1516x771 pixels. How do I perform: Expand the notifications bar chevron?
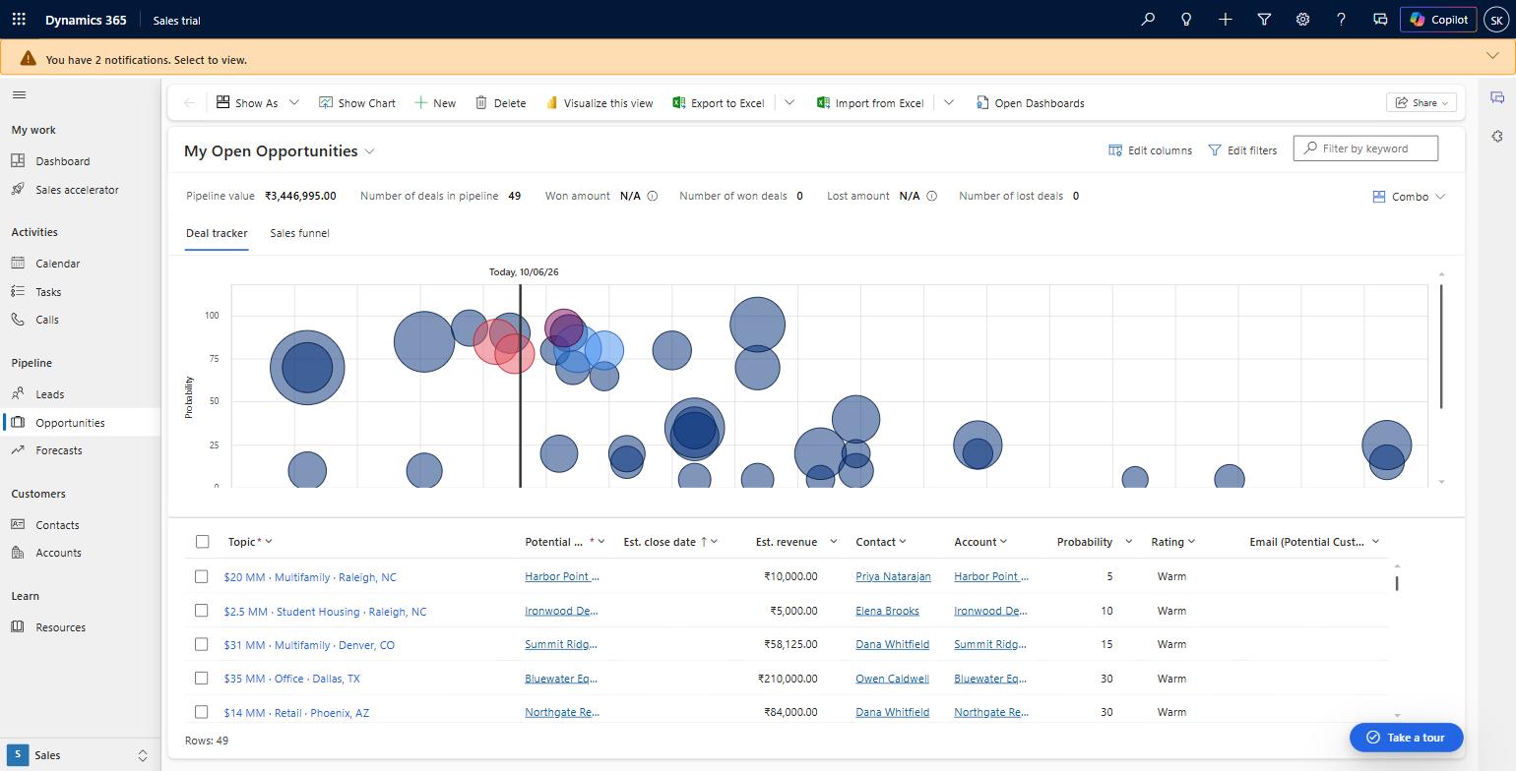click(1492, 57)
